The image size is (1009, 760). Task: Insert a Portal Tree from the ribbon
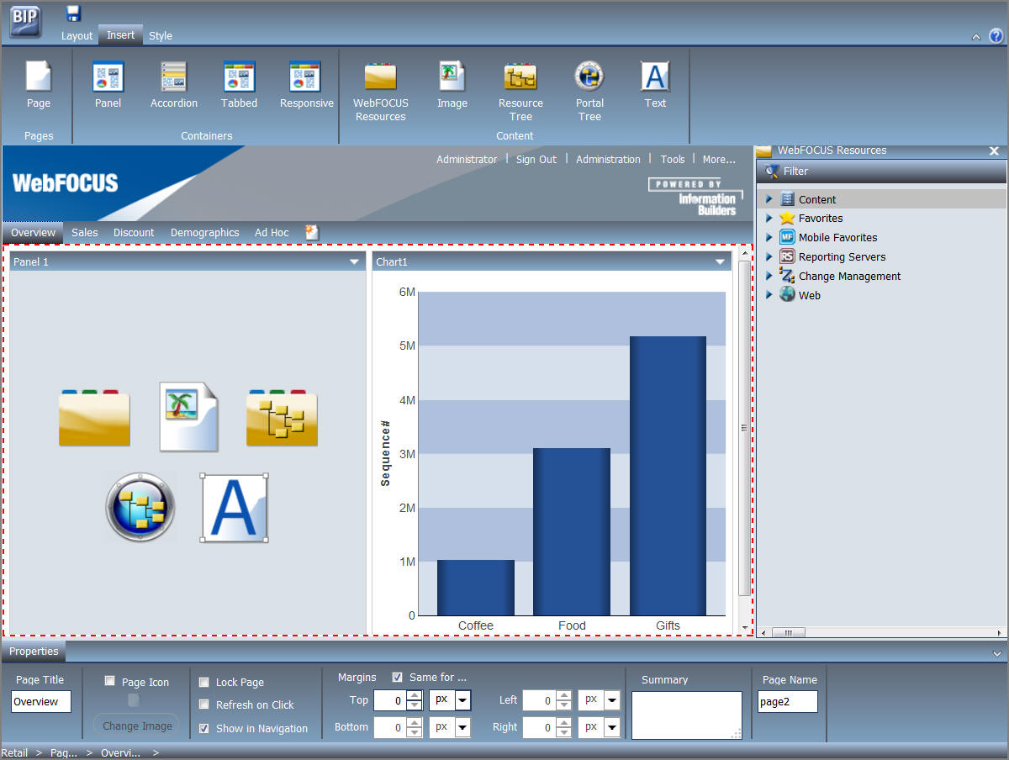click(x=589, y=91)
